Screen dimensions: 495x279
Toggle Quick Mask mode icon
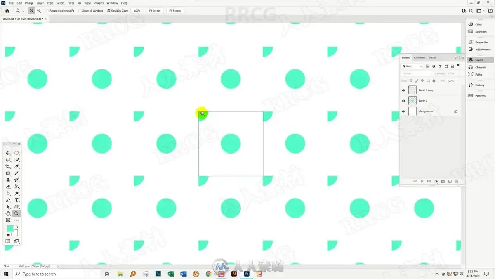coord(8,241)
